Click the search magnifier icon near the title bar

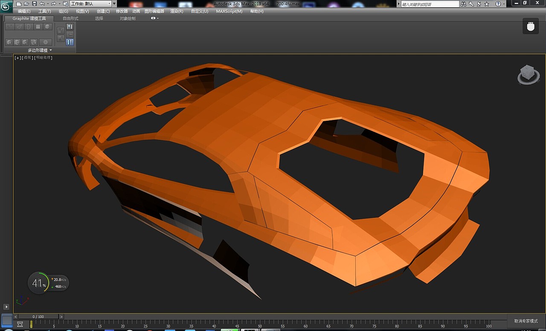coord(470,4)
